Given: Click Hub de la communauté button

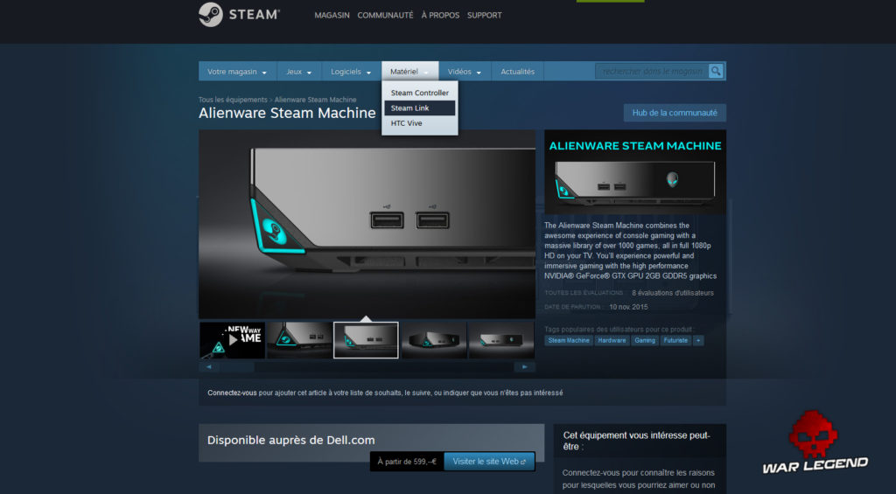Looking at the screenshot, I should (x=675, y=113).
